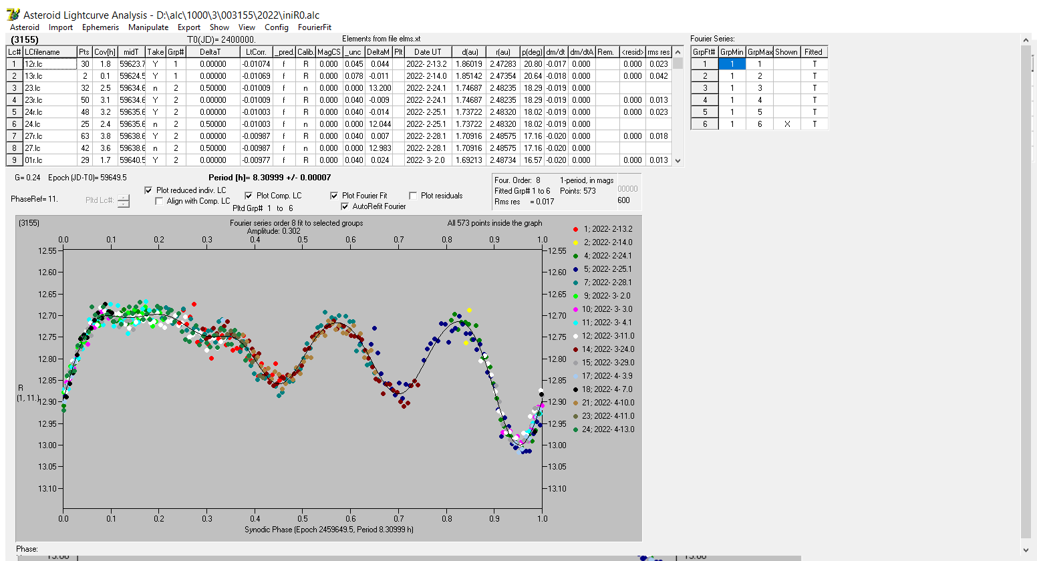The height and width of the screenshot is (561, 1037).
Task: Select the 01r.lc filename cell
Action: click(49, 160)
